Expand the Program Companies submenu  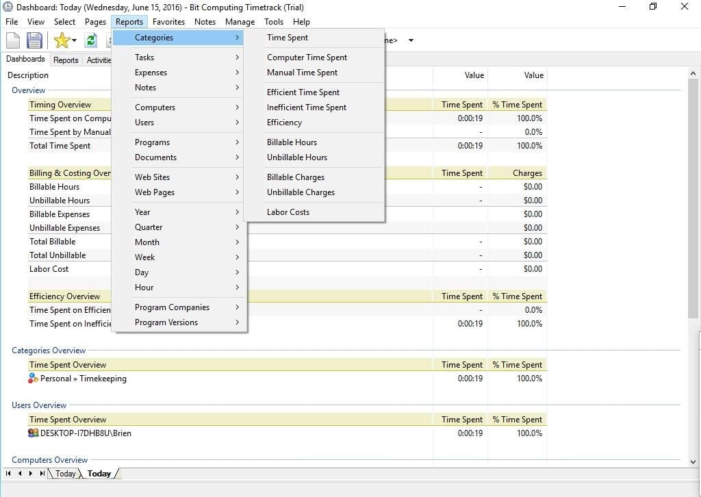pyautogui.click(x=179, y=307)
